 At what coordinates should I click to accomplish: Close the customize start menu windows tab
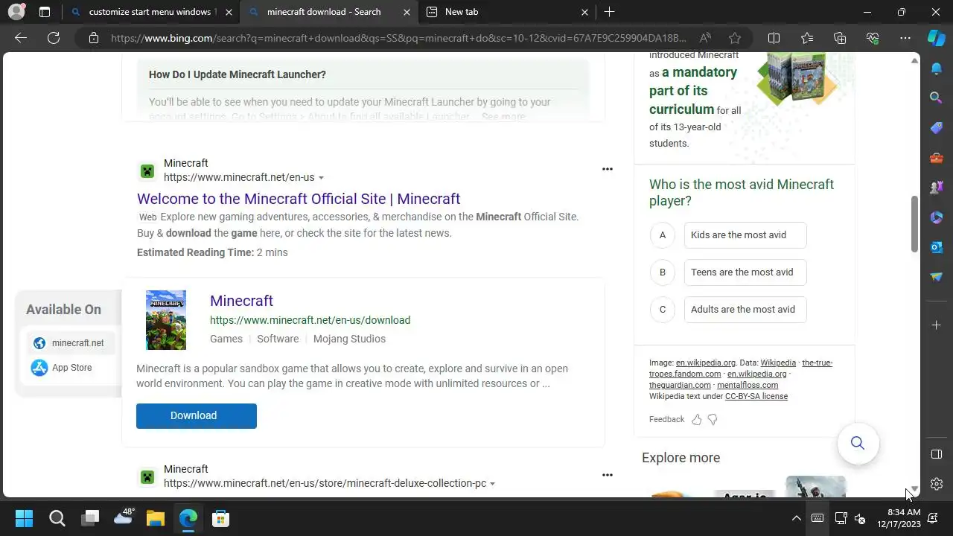[x=229, y=12]
